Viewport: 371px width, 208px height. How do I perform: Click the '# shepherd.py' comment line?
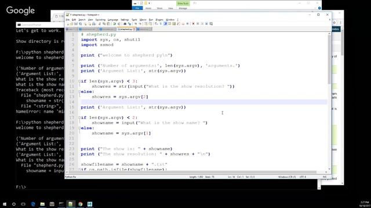[x=99, y=35]
